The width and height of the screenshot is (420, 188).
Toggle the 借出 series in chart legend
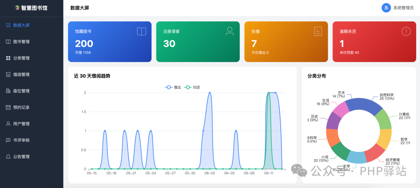[x=173, y=87]
